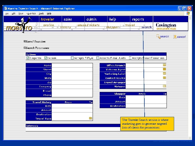Open the Tools menu
The image size is (195, 146).
41,14
